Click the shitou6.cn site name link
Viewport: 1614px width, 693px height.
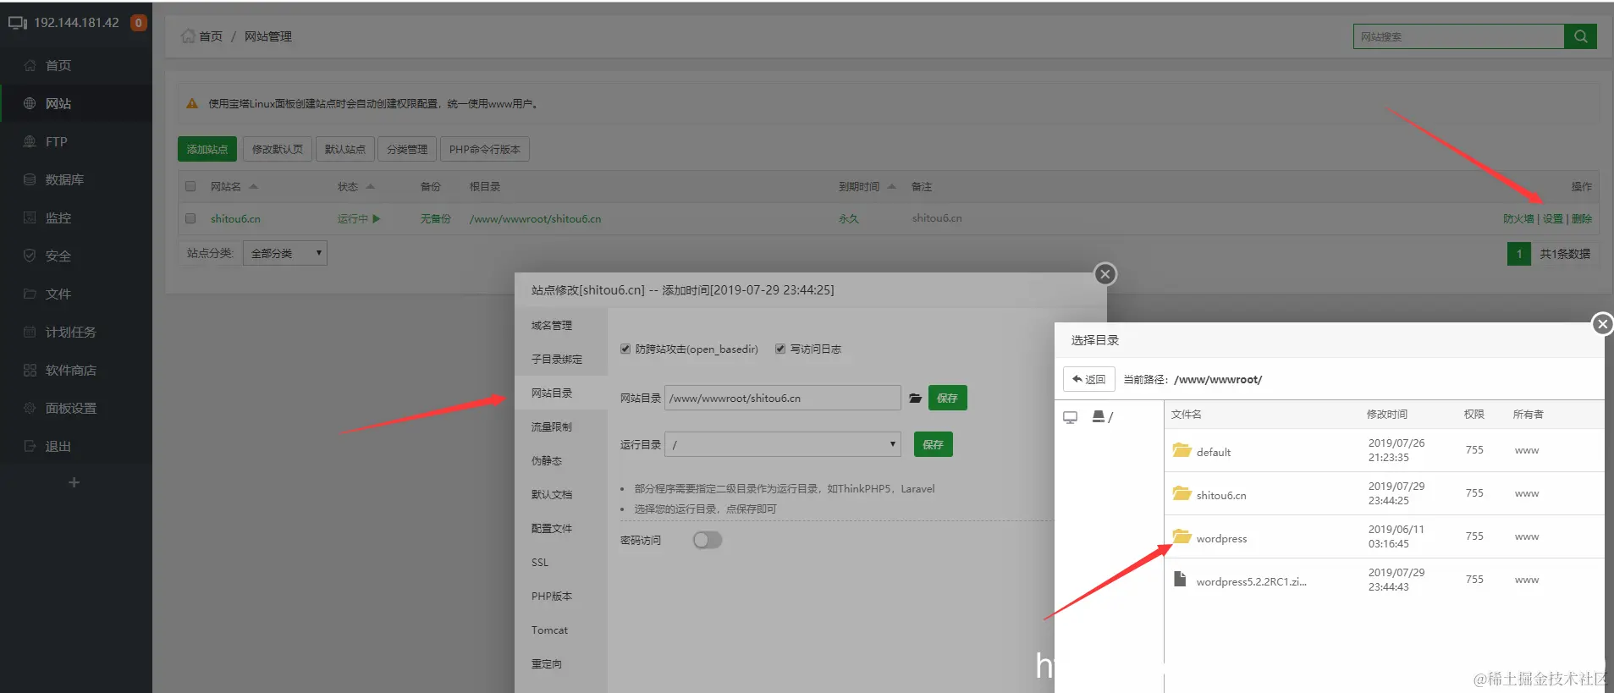235,218
